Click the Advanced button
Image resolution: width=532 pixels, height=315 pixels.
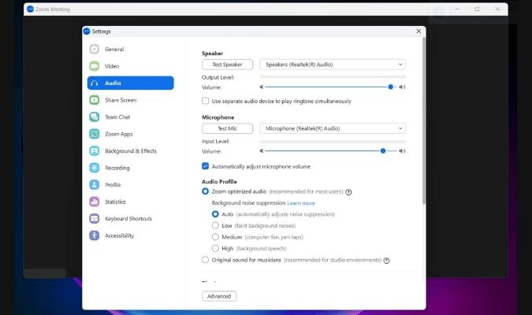coord(219,296)
